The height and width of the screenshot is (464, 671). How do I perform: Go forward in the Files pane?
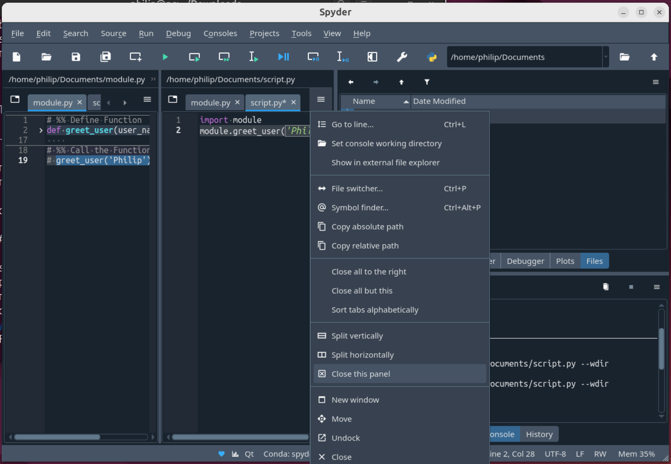point(376,82)
